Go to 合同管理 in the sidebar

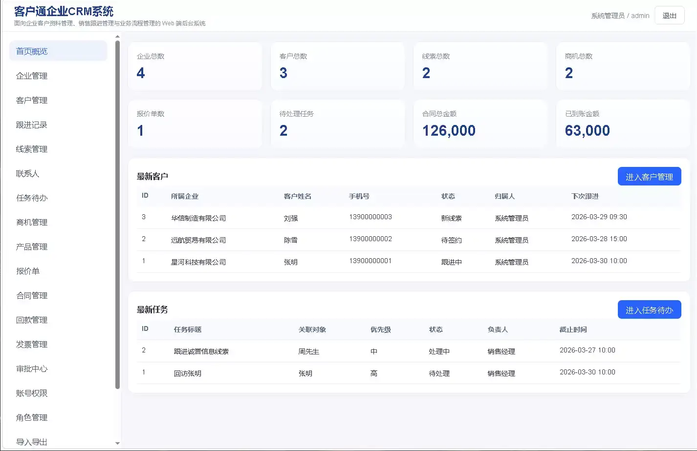point(31,295)
